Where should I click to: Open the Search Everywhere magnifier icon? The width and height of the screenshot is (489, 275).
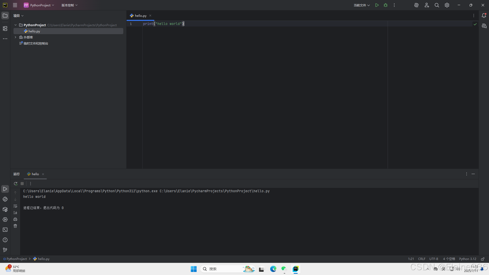point(437,5)
